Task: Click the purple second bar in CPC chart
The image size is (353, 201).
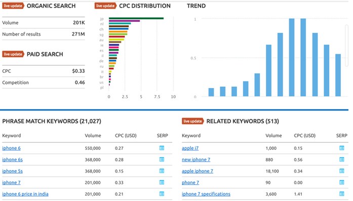Action: tap(124, 21)
